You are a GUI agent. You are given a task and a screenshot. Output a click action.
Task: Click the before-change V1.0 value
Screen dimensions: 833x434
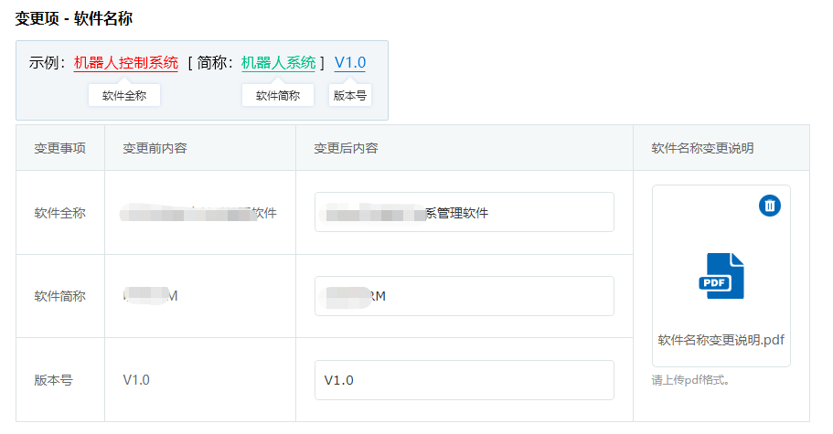[x=136, y=380]
